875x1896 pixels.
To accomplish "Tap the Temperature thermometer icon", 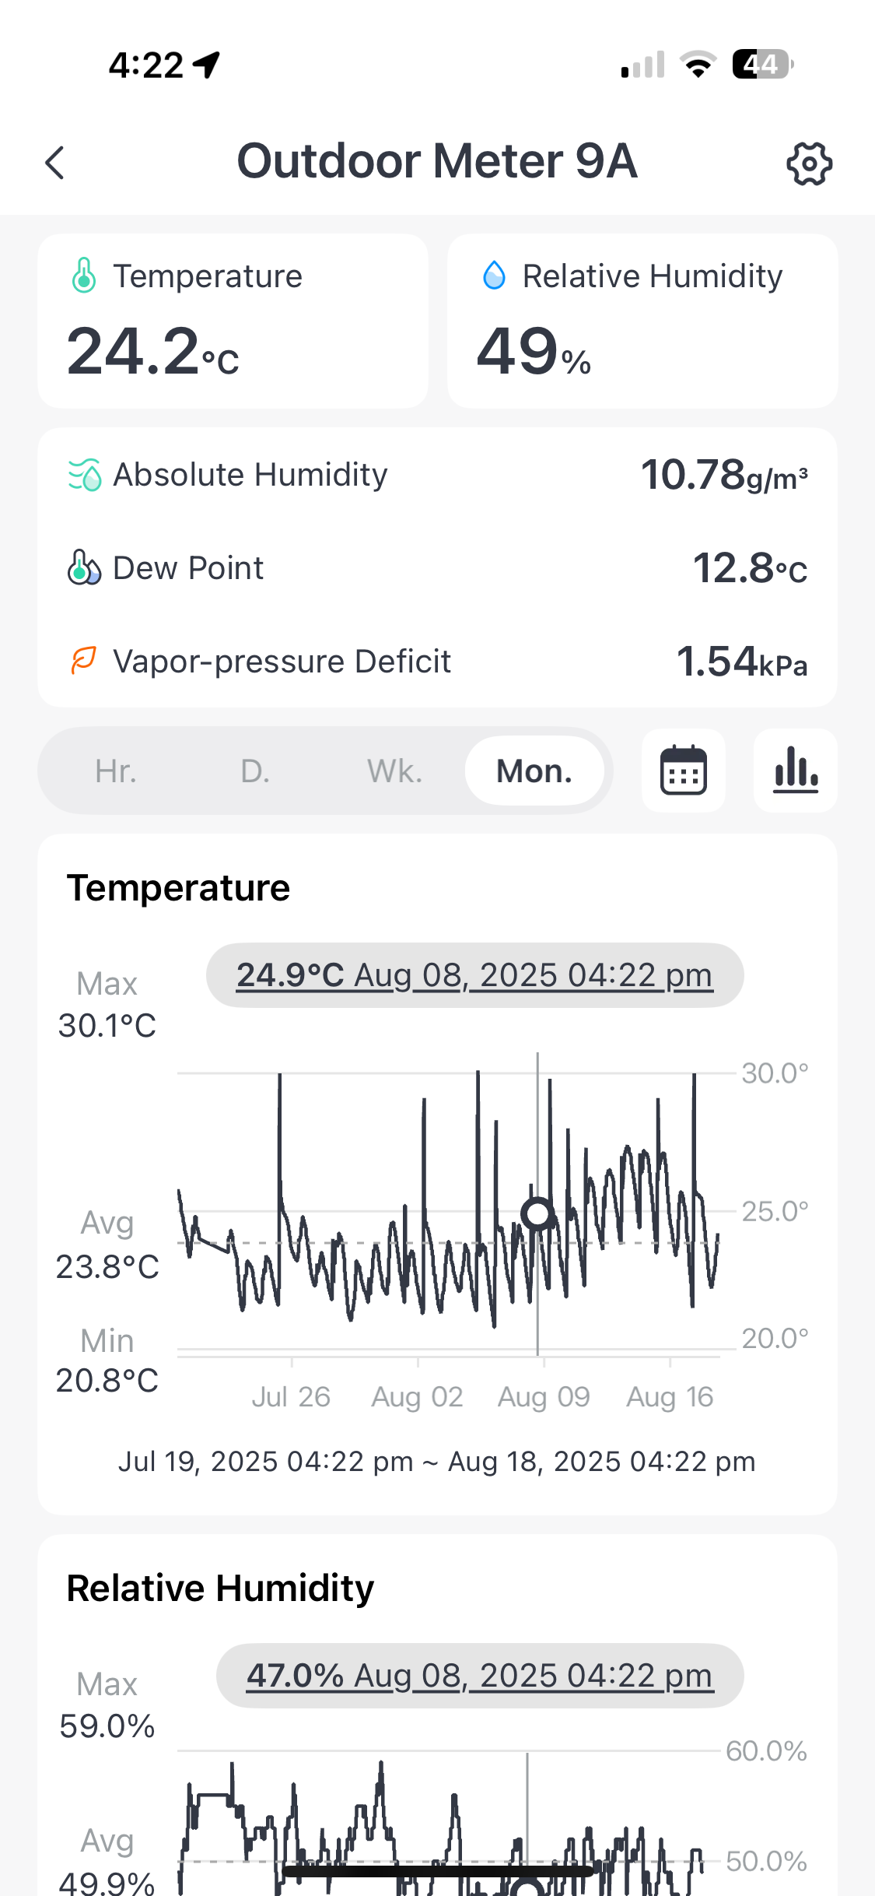I will click(84, 276).
